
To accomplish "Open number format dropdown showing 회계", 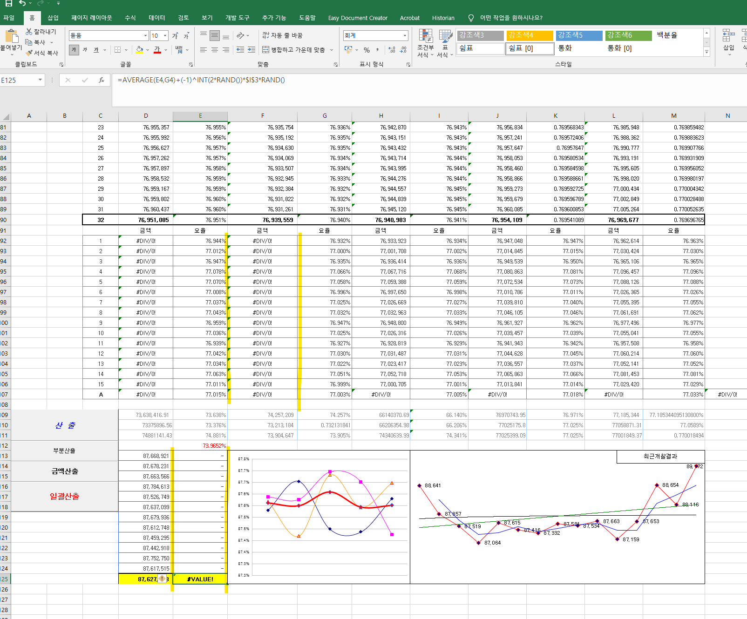I will coord(405,35).
